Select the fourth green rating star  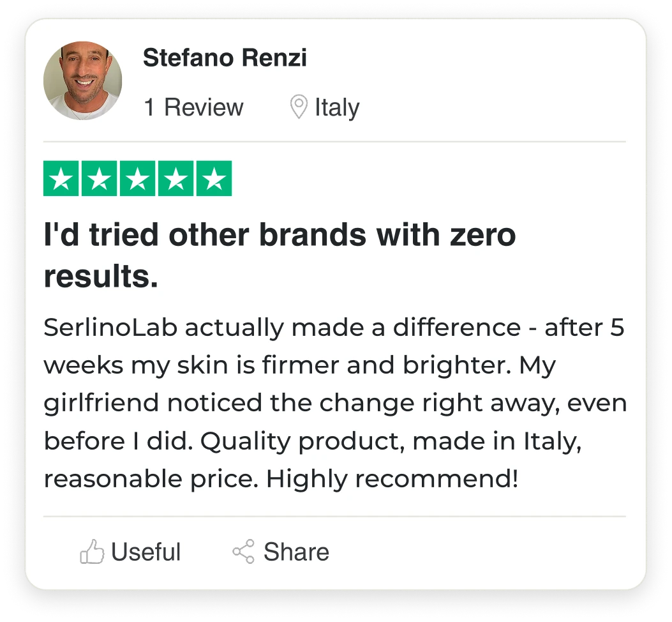175,179
